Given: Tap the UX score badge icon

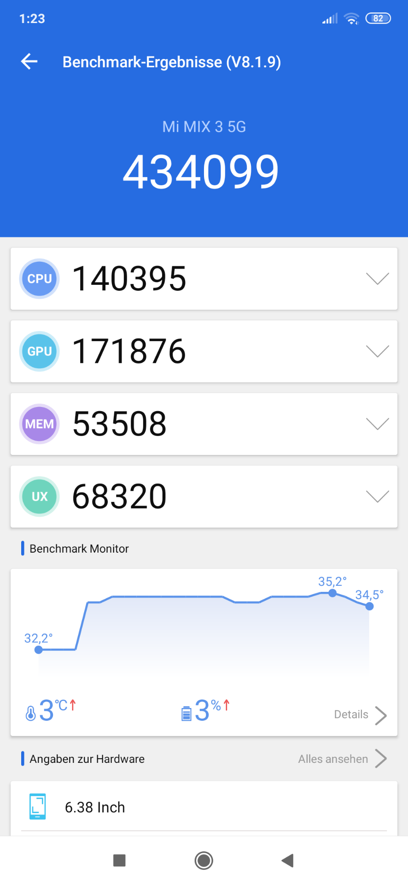Looking at the screenshot, I should pyautogui.click(x=40, y=496).
